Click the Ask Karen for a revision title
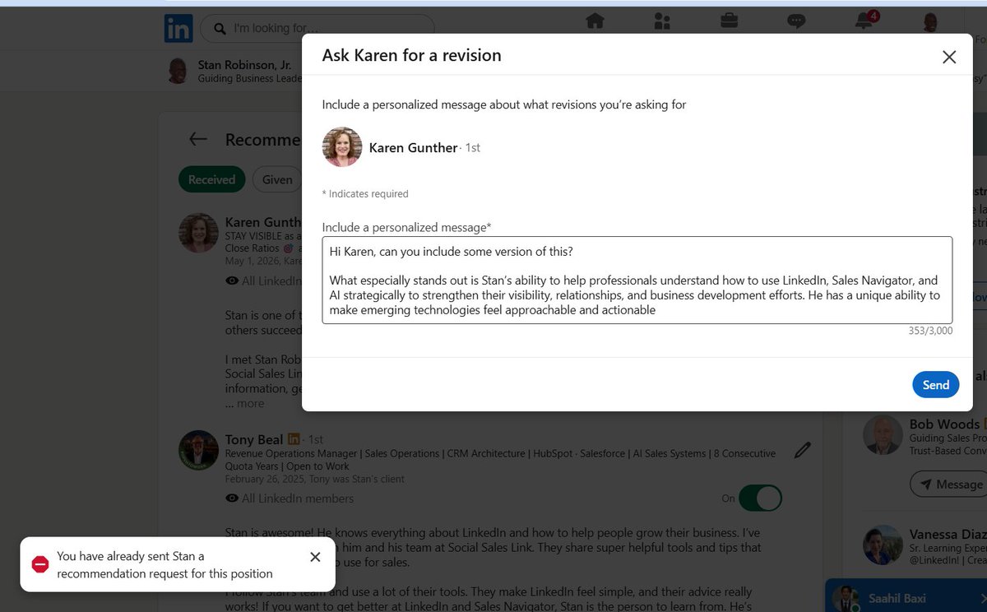This screenshot has height=612, width=987. [411, 56]
